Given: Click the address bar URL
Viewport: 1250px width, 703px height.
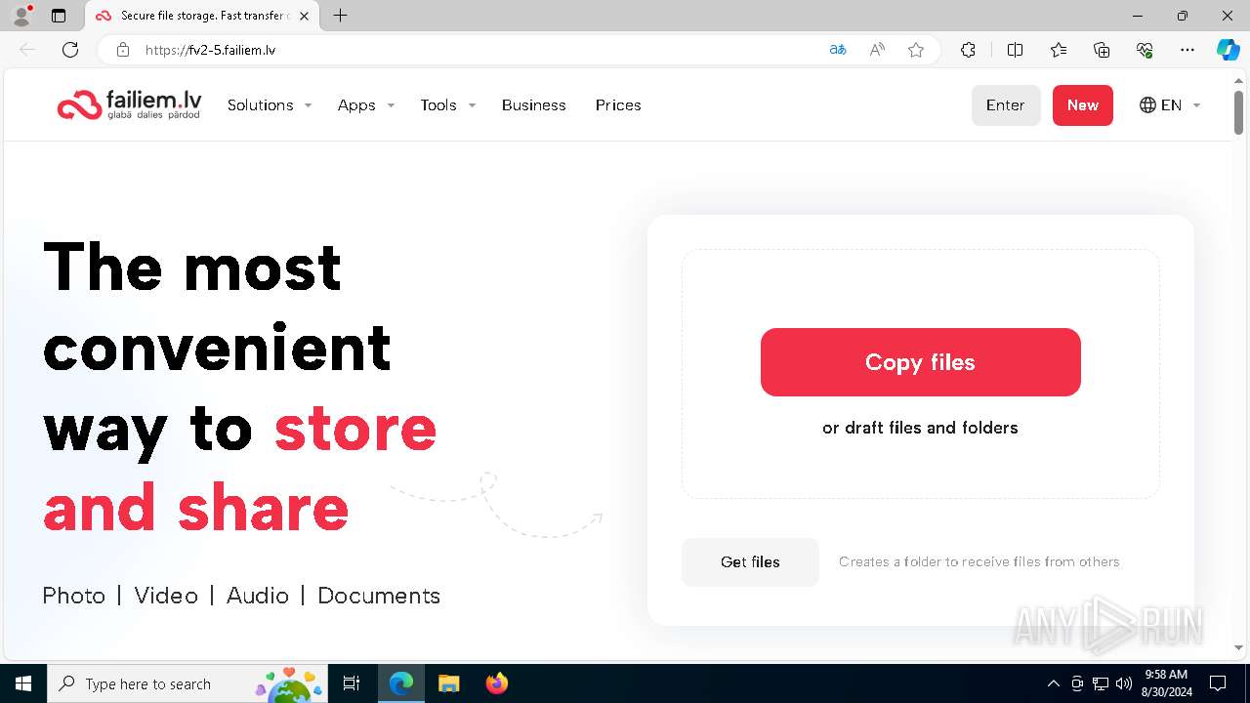Looking at the screenshot, I should coord(211,50).
